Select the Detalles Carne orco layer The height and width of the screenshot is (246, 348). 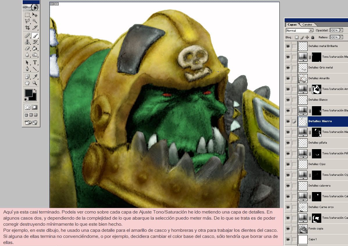coord(323,207)
